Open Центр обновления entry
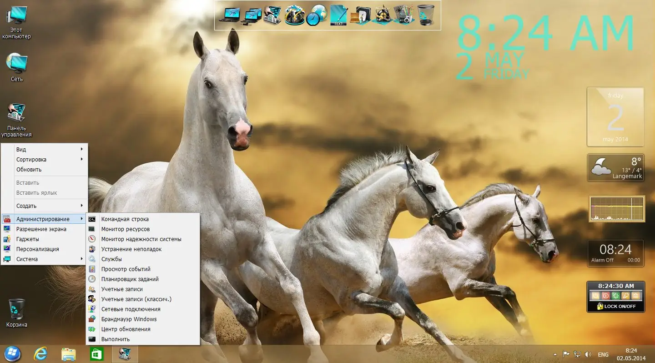Image resolution: width=655 pixels, height=363 pixels. [x=143, y=329]
